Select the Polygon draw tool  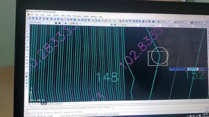point(27,37)
